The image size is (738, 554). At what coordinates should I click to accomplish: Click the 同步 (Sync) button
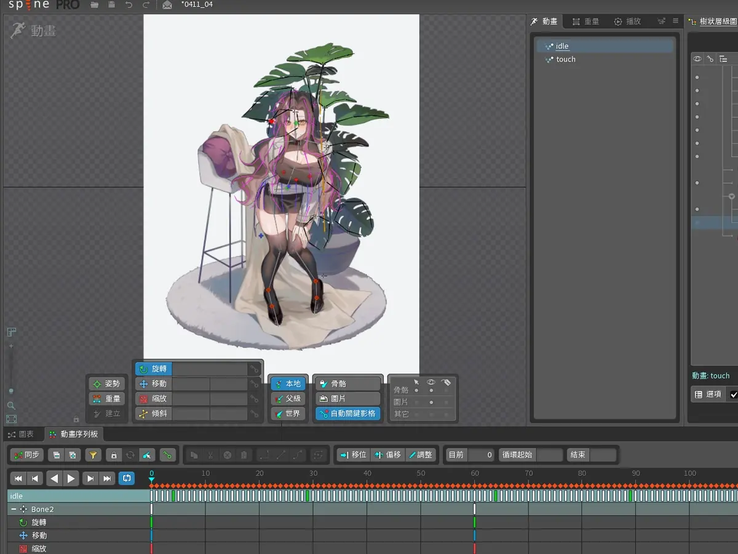click(x=26, y=456)
